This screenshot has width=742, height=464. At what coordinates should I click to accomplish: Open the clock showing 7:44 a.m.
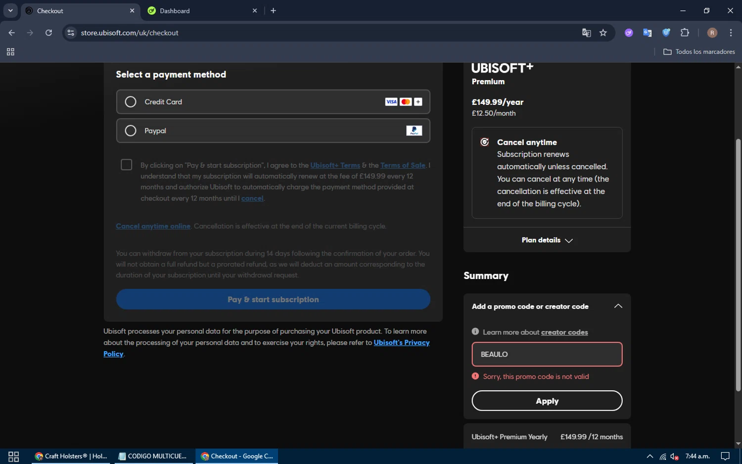pos(697,456)
